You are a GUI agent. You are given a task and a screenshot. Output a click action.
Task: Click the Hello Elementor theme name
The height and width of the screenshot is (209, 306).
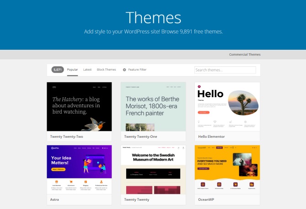pos(211,136)
